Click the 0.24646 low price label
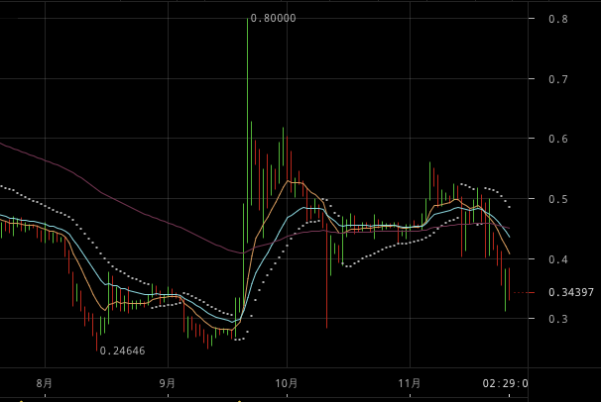The width and height of the screenshot is (601, 402). (x=122, y=351)
